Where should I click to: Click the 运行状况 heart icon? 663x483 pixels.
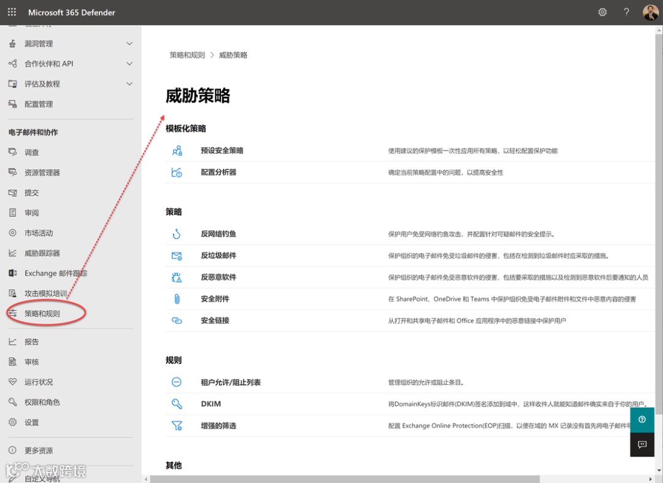pyautogui.click(x=13, y=382)
